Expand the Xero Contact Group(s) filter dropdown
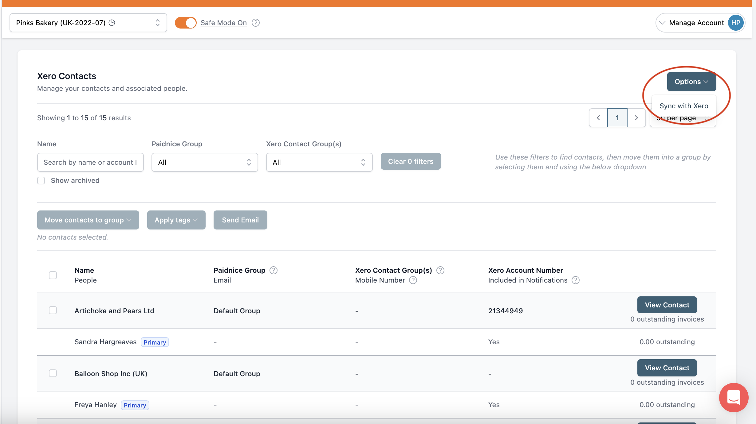The image size is (756, 424). click(x=319, y=162)
